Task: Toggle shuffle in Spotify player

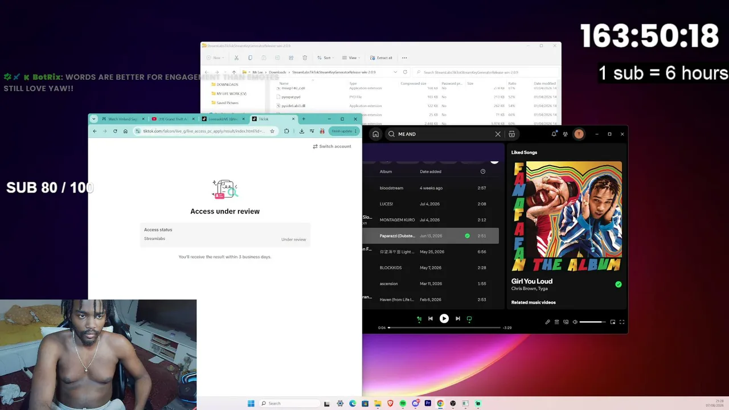Action: coord(419,319)
